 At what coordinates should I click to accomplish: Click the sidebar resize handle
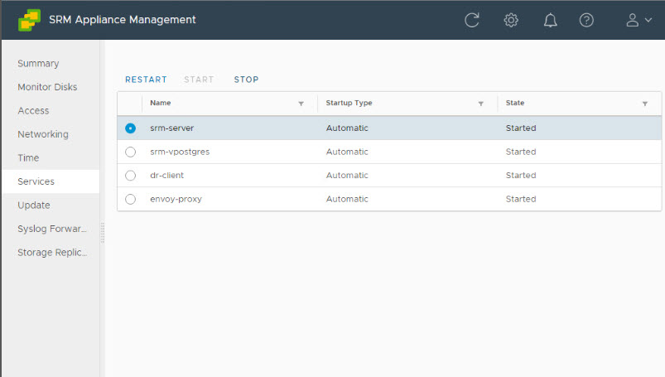click(103, 233)
